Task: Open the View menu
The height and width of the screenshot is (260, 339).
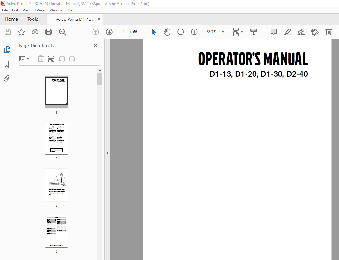Action: pos(26,10)
